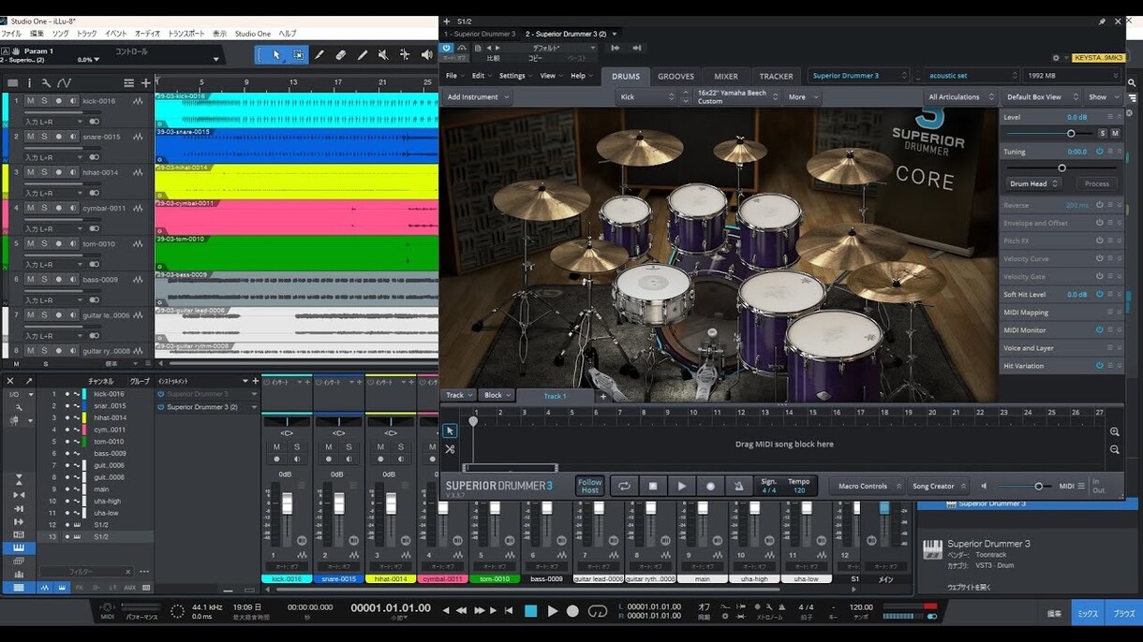The height and width of the screenshot is (642, 1143).
Task: Start recording in Superior Drummer transport
Action: click(x=710, y=486)
